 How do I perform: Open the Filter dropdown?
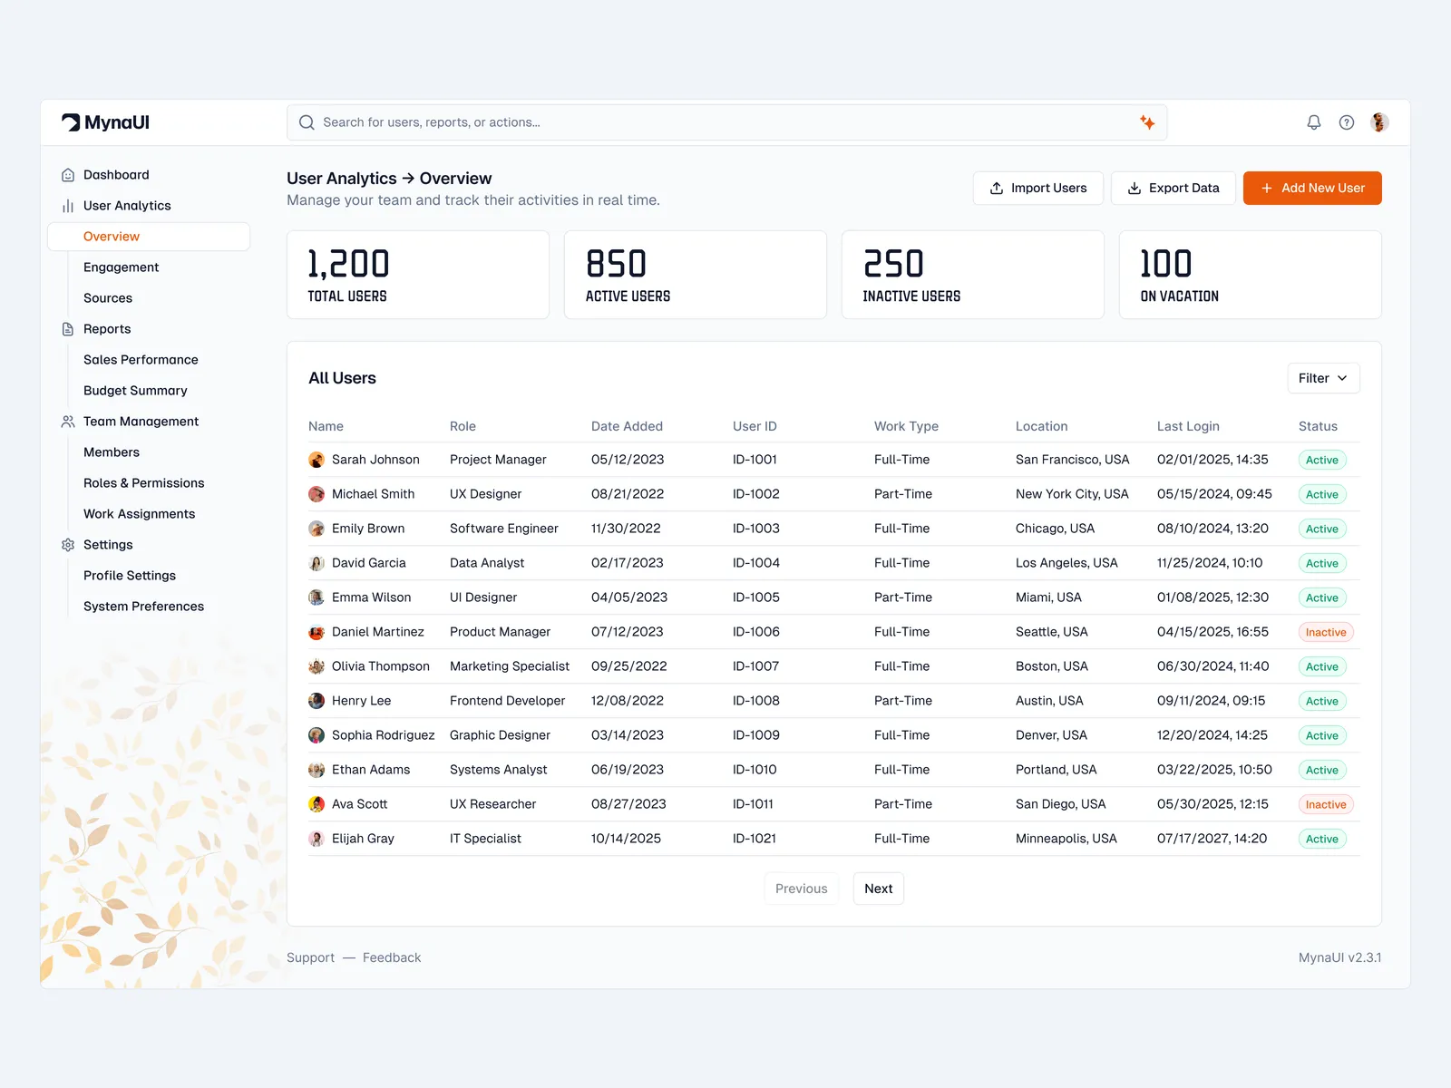tap(1322, 378)
